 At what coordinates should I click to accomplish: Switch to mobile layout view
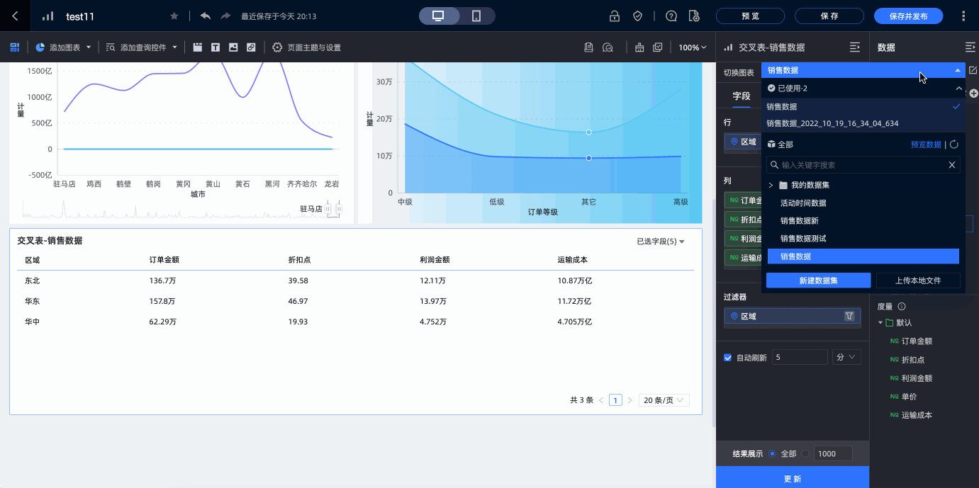tap(476, 16)
